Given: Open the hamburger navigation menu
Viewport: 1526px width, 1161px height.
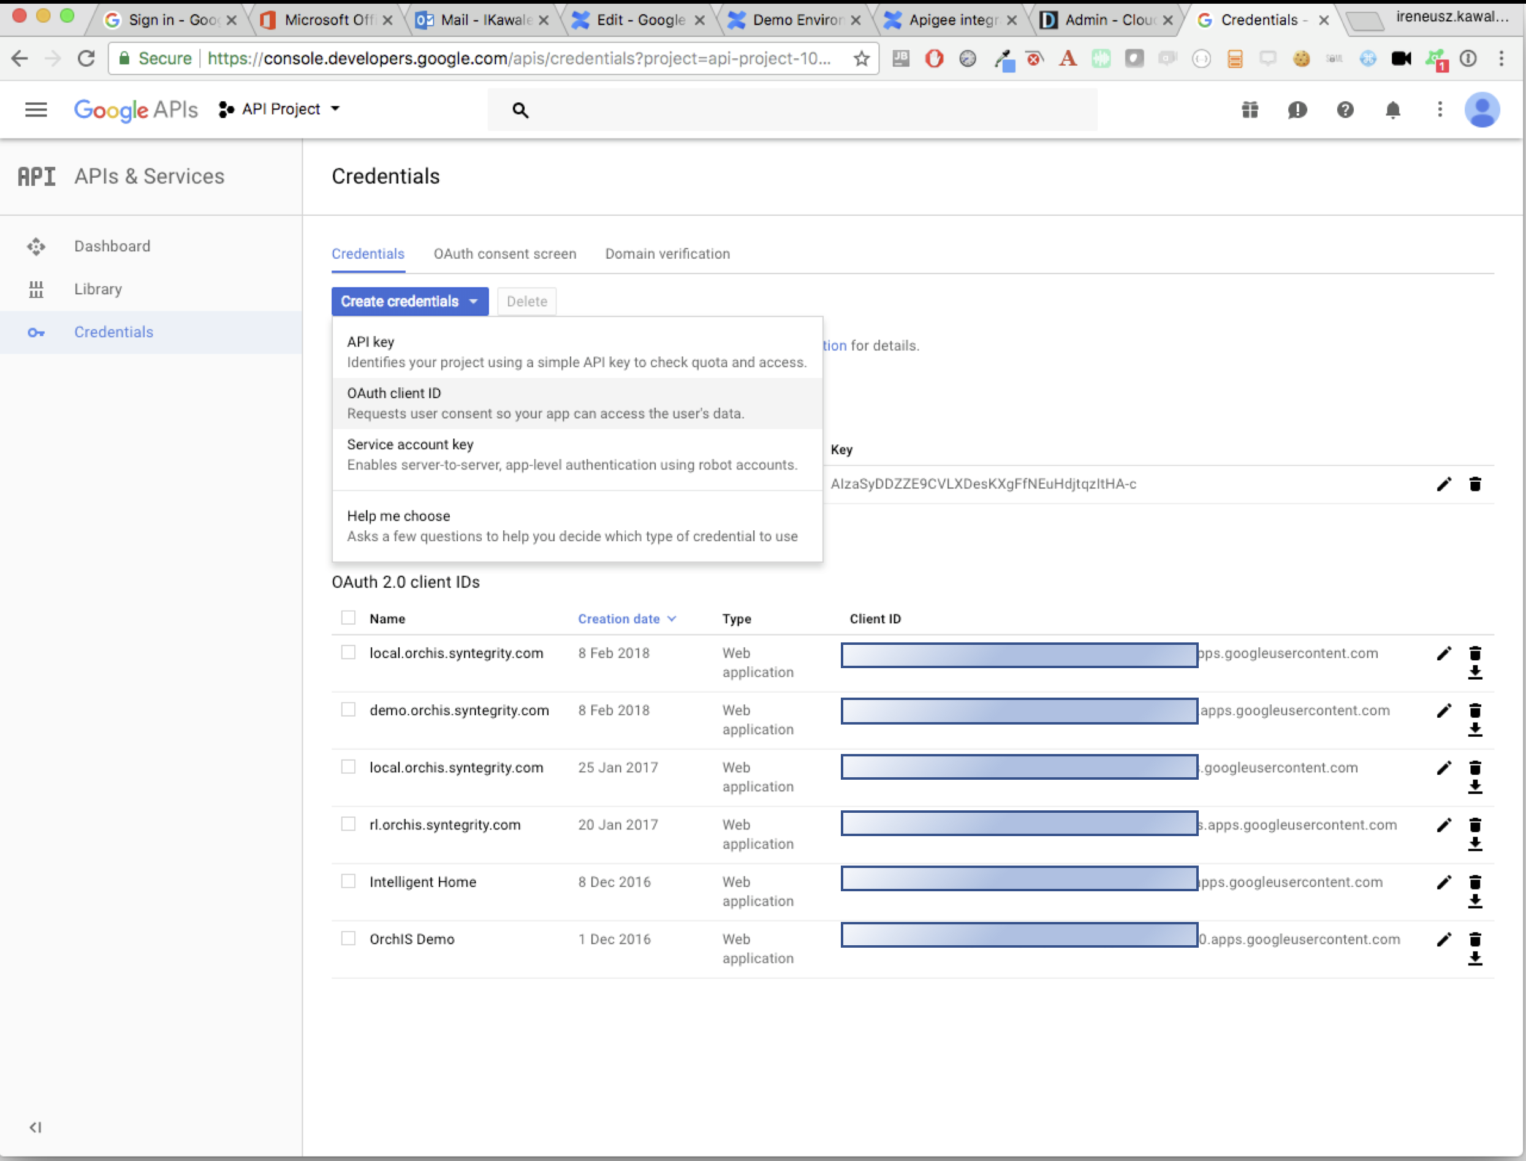Looking at the screenshot, I should coord(36,109).
